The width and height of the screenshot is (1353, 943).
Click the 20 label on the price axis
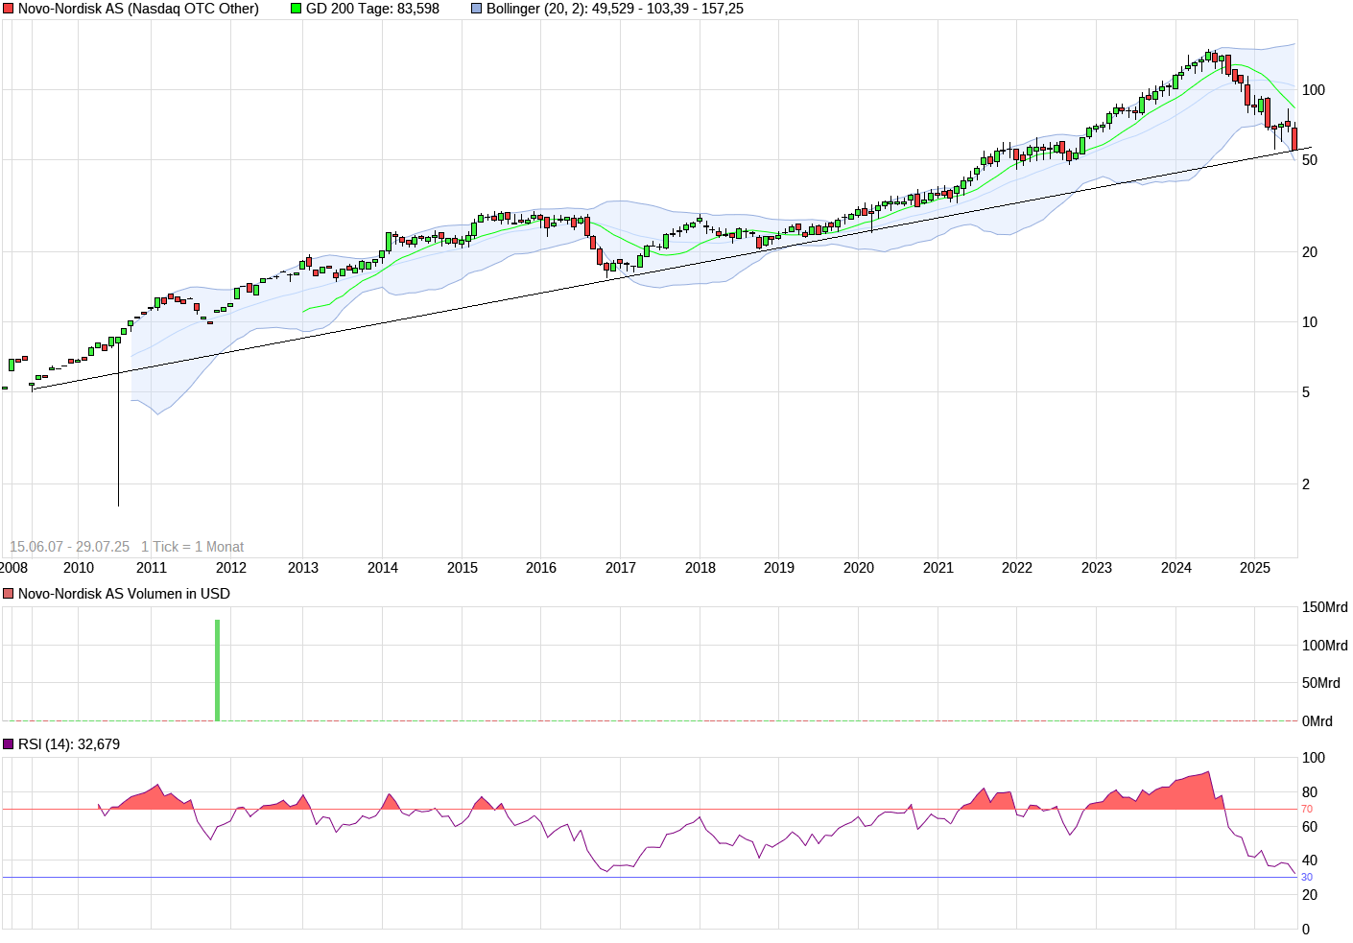pyautogui.click(x=1310, y=252)
